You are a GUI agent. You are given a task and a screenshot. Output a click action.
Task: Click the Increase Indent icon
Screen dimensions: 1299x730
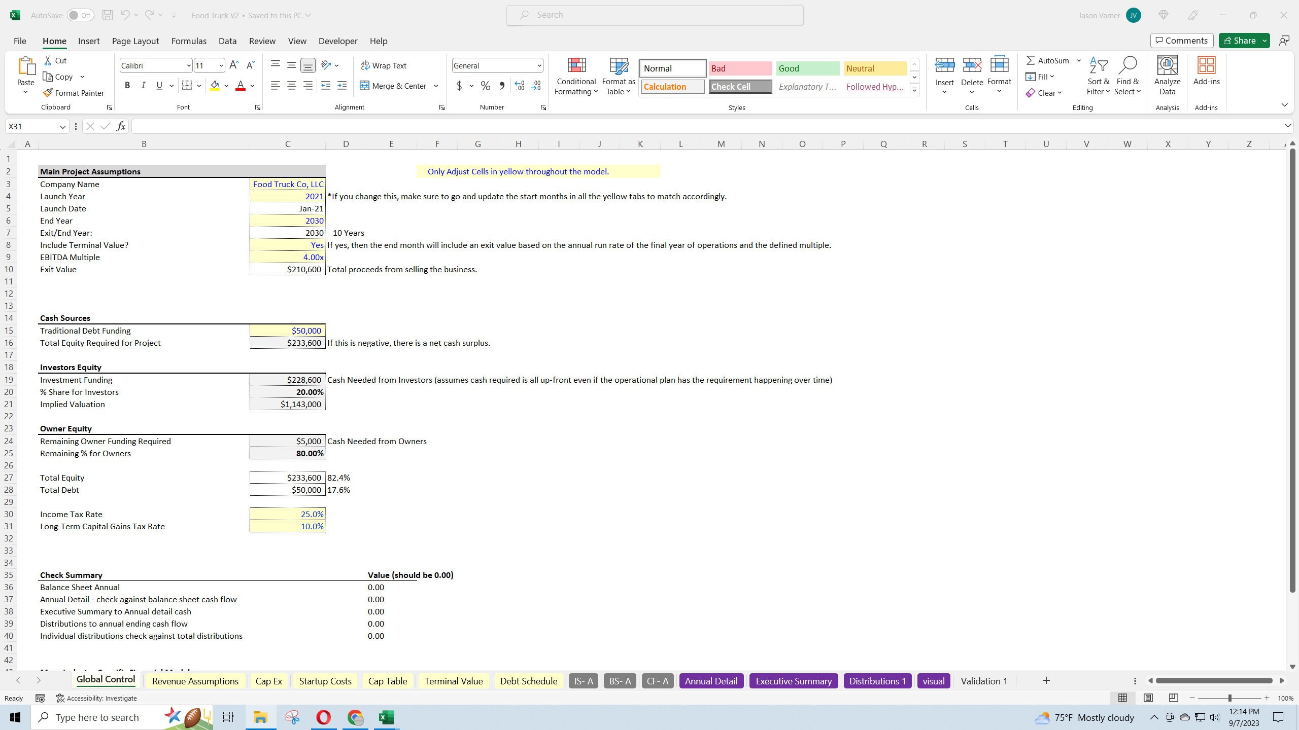[x=342, y=86]
